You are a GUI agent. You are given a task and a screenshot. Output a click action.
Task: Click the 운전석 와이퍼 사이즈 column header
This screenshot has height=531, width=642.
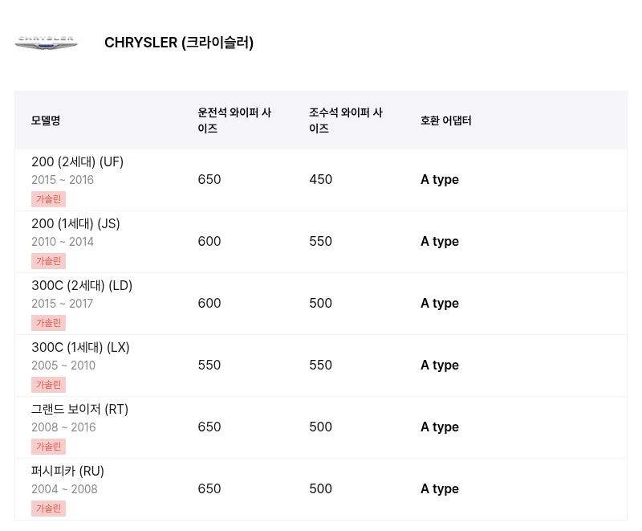point(234,120)
